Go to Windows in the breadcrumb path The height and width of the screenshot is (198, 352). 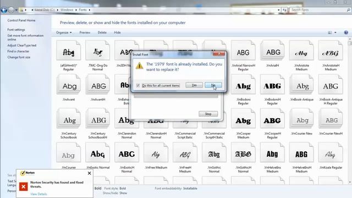pyautogui.click(x=67, y=10)
